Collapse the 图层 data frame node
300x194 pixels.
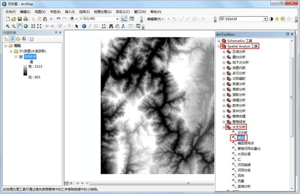click(x=6, y=46)
